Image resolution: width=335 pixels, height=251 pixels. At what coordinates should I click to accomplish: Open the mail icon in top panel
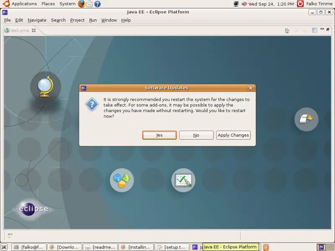[x=90, y=4]
